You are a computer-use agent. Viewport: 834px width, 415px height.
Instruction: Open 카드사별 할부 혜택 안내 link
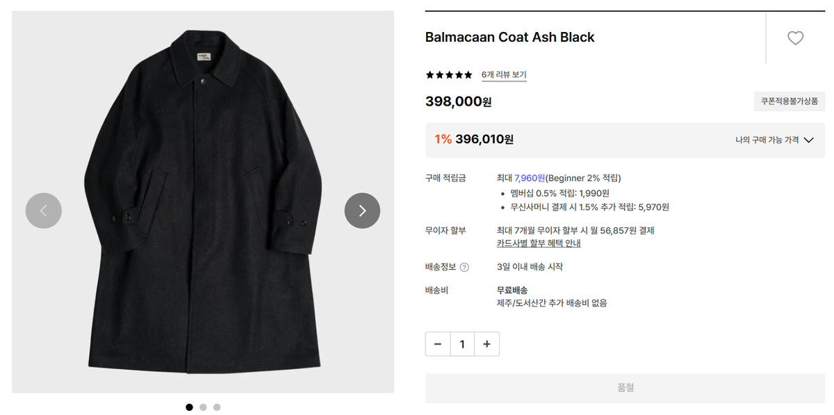[539, 243]
